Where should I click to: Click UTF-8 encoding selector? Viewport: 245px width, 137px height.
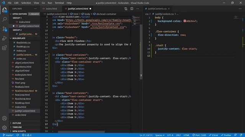170,135
